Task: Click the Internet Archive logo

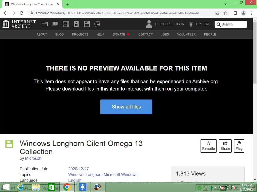Action: coord(19,24)
